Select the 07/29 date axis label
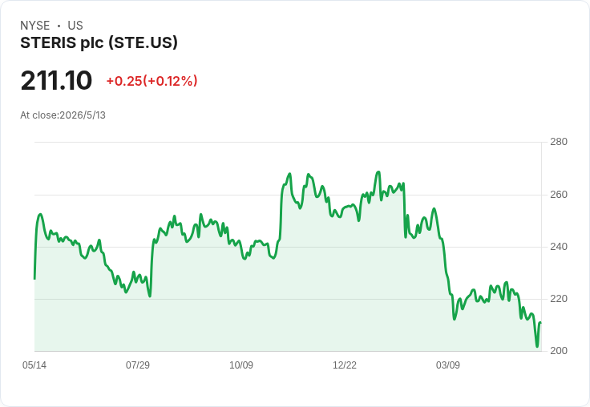Image resolution: width=590 pixels, height=407 pixels. pos(138,365)
